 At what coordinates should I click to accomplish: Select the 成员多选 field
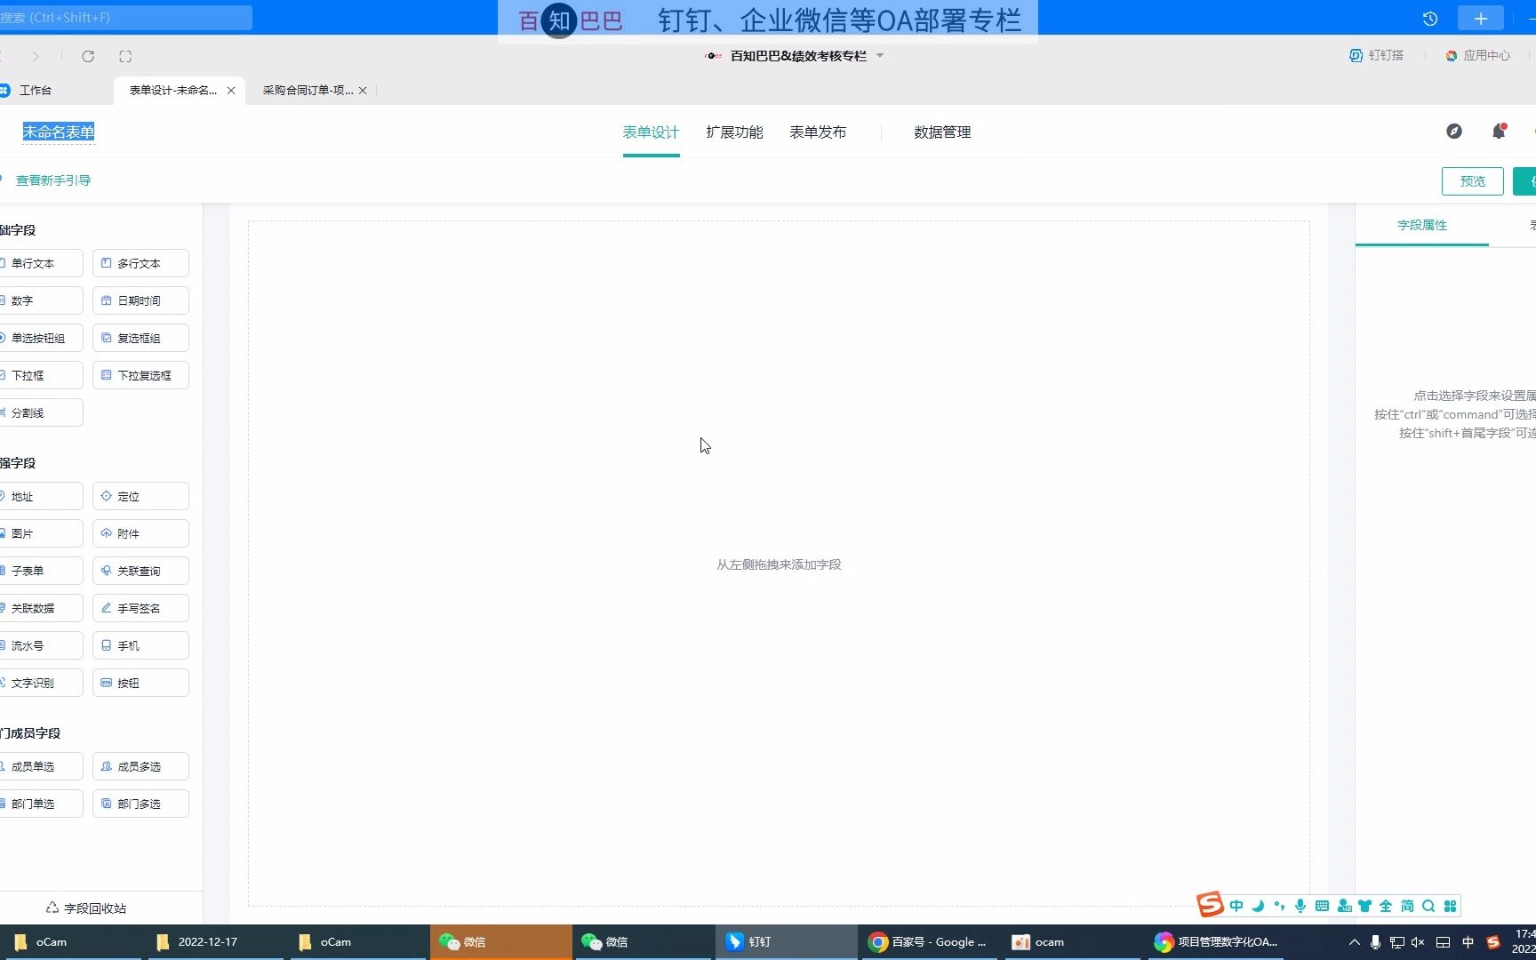pyautogui.click(x=140, y=766)
